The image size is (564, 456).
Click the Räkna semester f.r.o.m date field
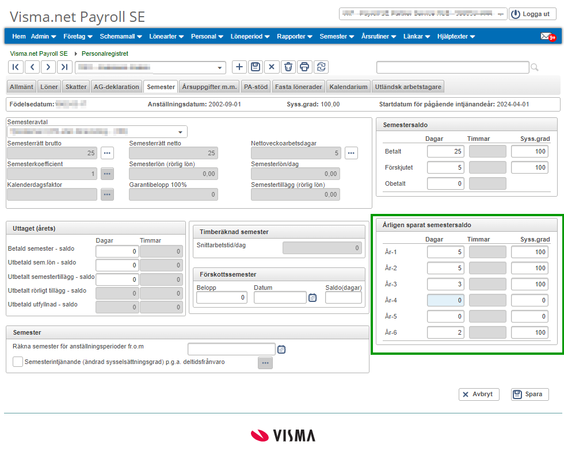(x=231, y=349)
